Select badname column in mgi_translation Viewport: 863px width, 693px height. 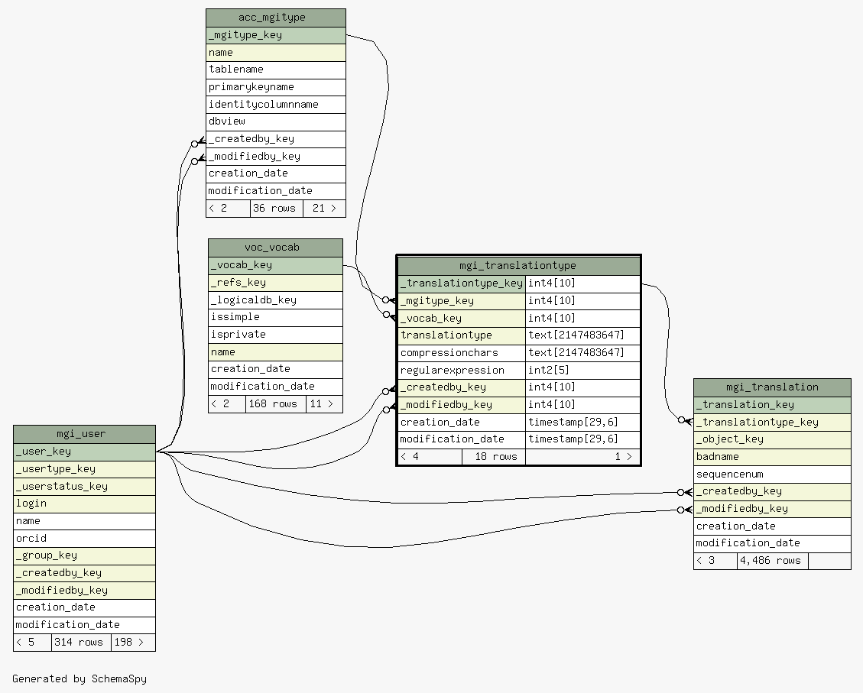[x=772, y=457]
